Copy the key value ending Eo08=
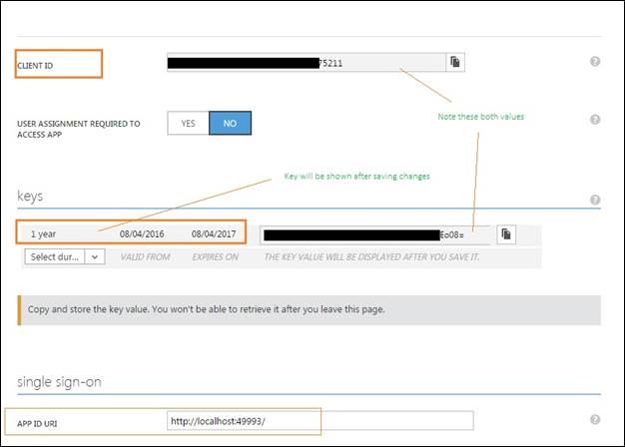Screen dimensions: 625x447 [x=506, y=234]
